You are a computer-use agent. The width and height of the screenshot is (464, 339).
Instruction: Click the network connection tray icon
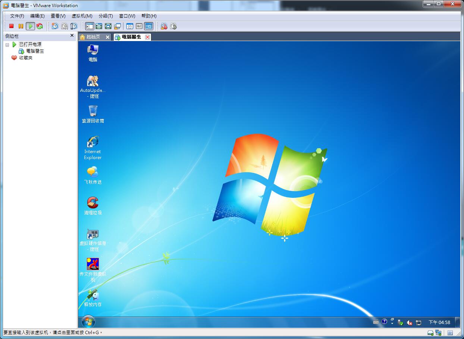pos(418,322)
